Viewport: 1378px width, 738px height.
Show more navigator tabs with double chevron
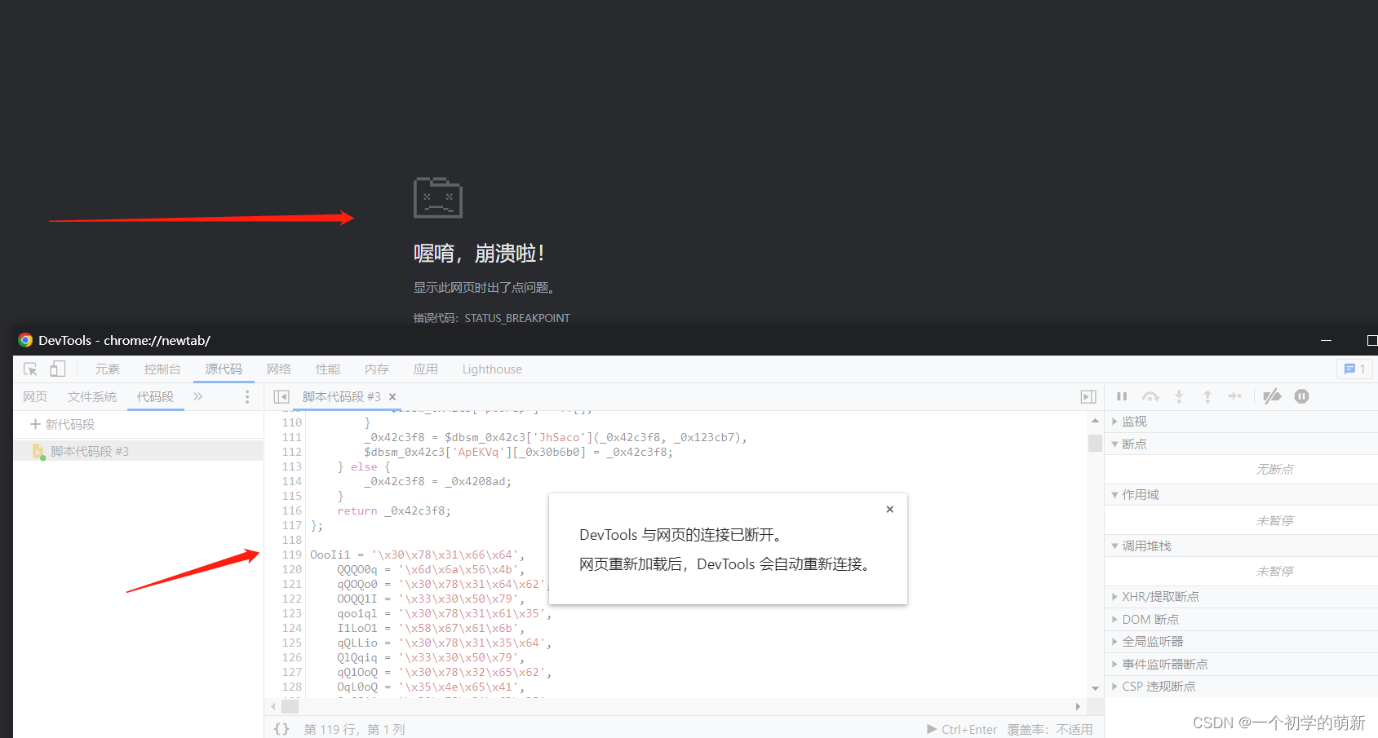click(x=197, y=396)
